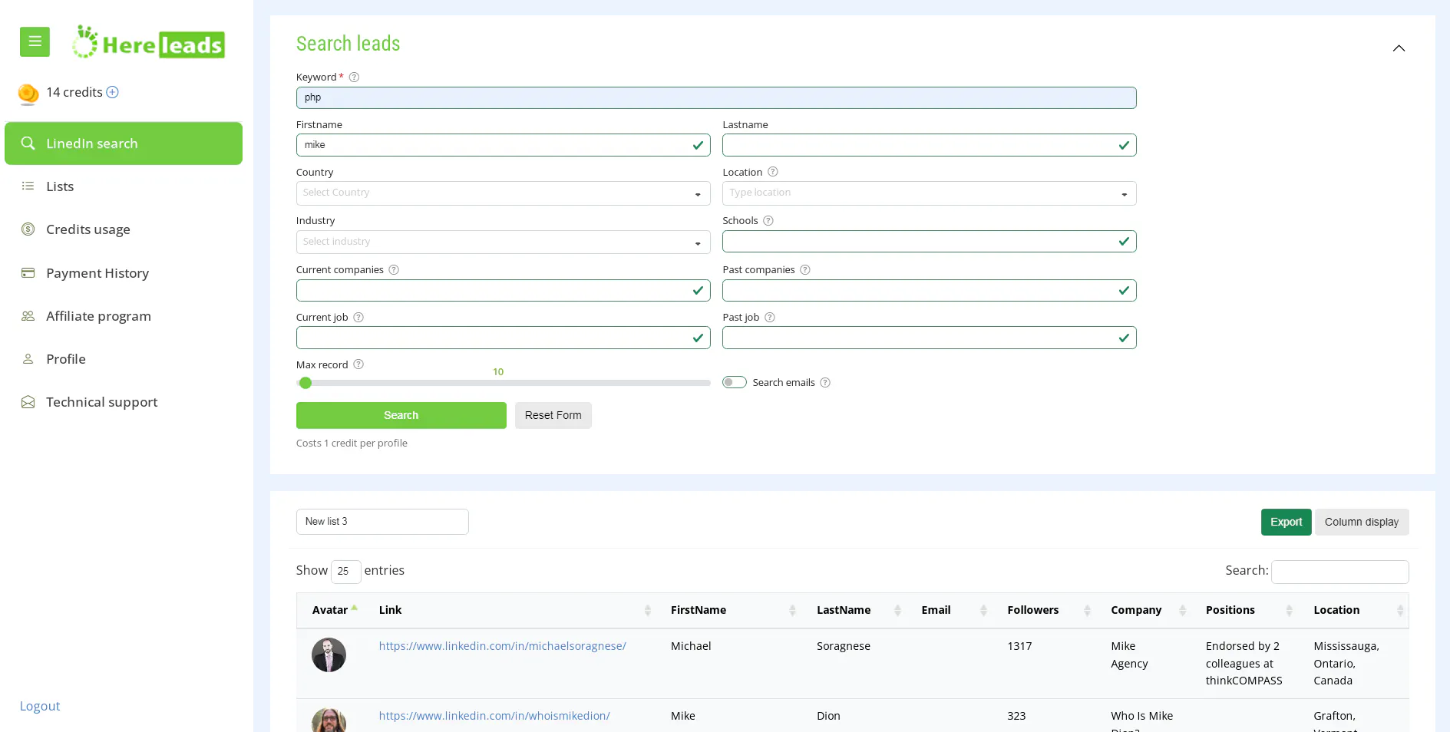Toggle the hamburger menu button
The height and width of the screenshot is (732, 1450).
coord(35,42)
